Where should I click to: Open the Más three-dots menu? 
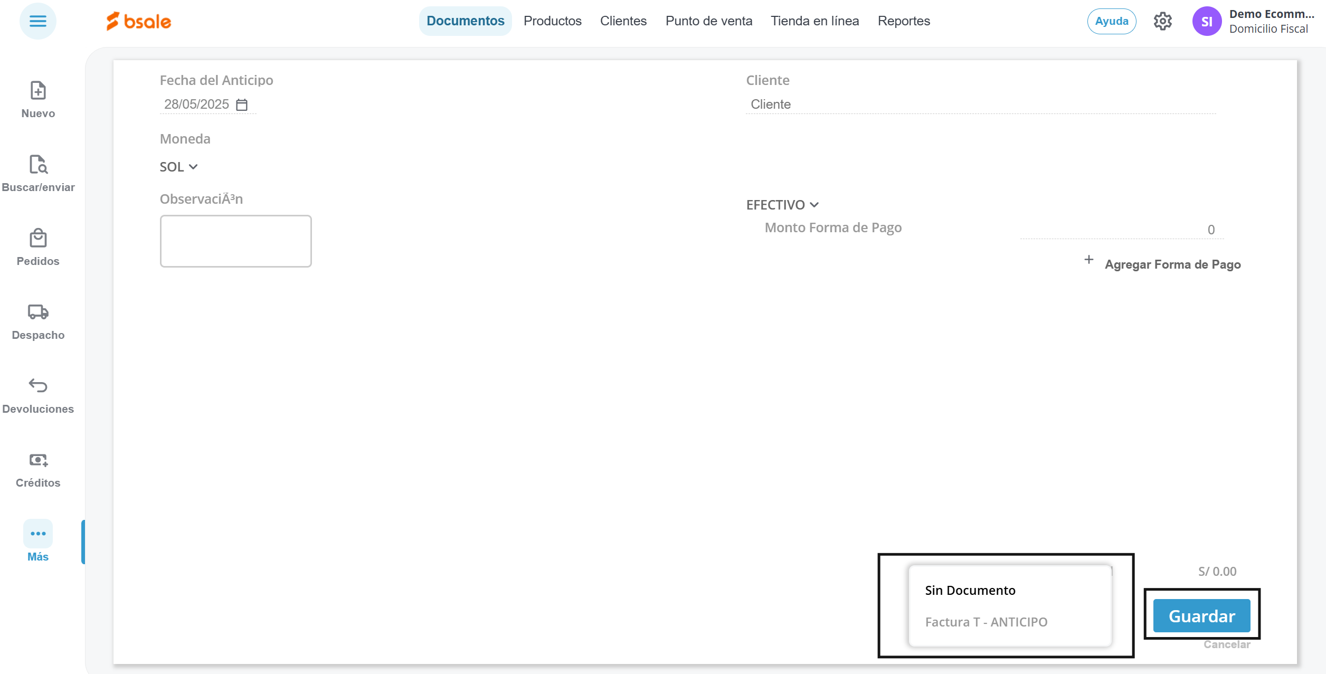click(38, 534)
